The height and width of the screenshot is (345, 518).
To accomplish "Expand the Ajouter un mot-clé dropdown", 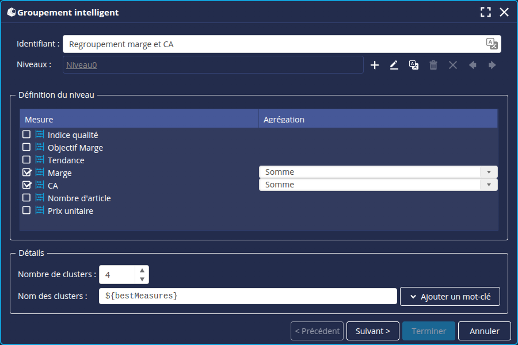I will tap(450, 296).
